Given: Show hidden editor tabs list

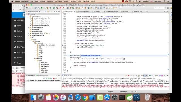Looking at the screenshot, I should 147,12.
